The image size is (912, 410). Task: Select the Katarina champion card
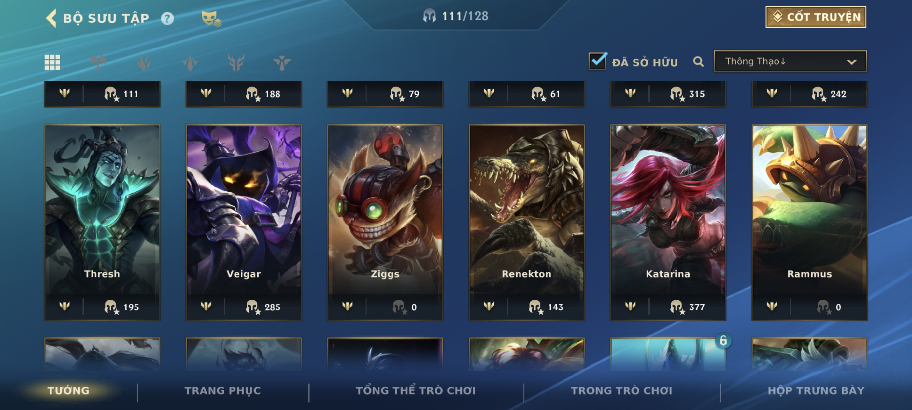click(x=668, y=223)
